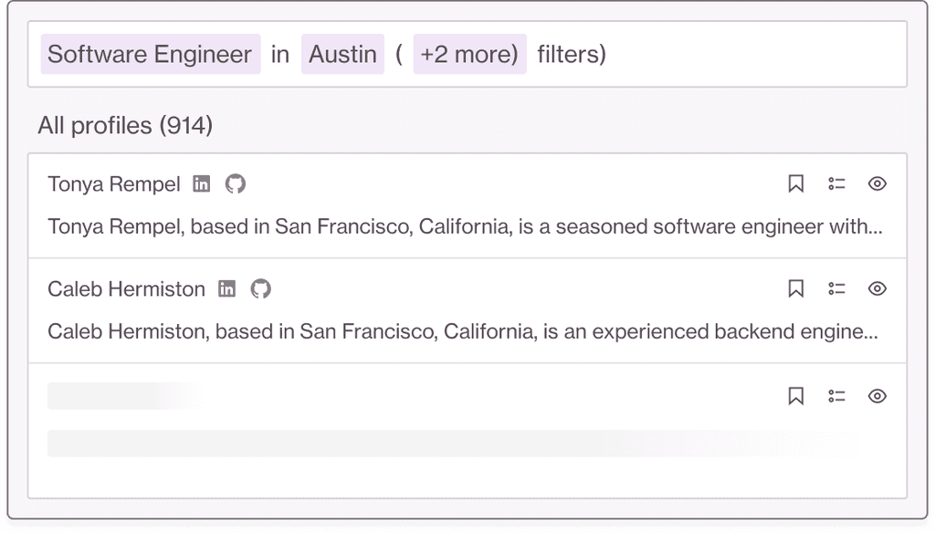Add Tonya Rempel to a list

[836, 184]
